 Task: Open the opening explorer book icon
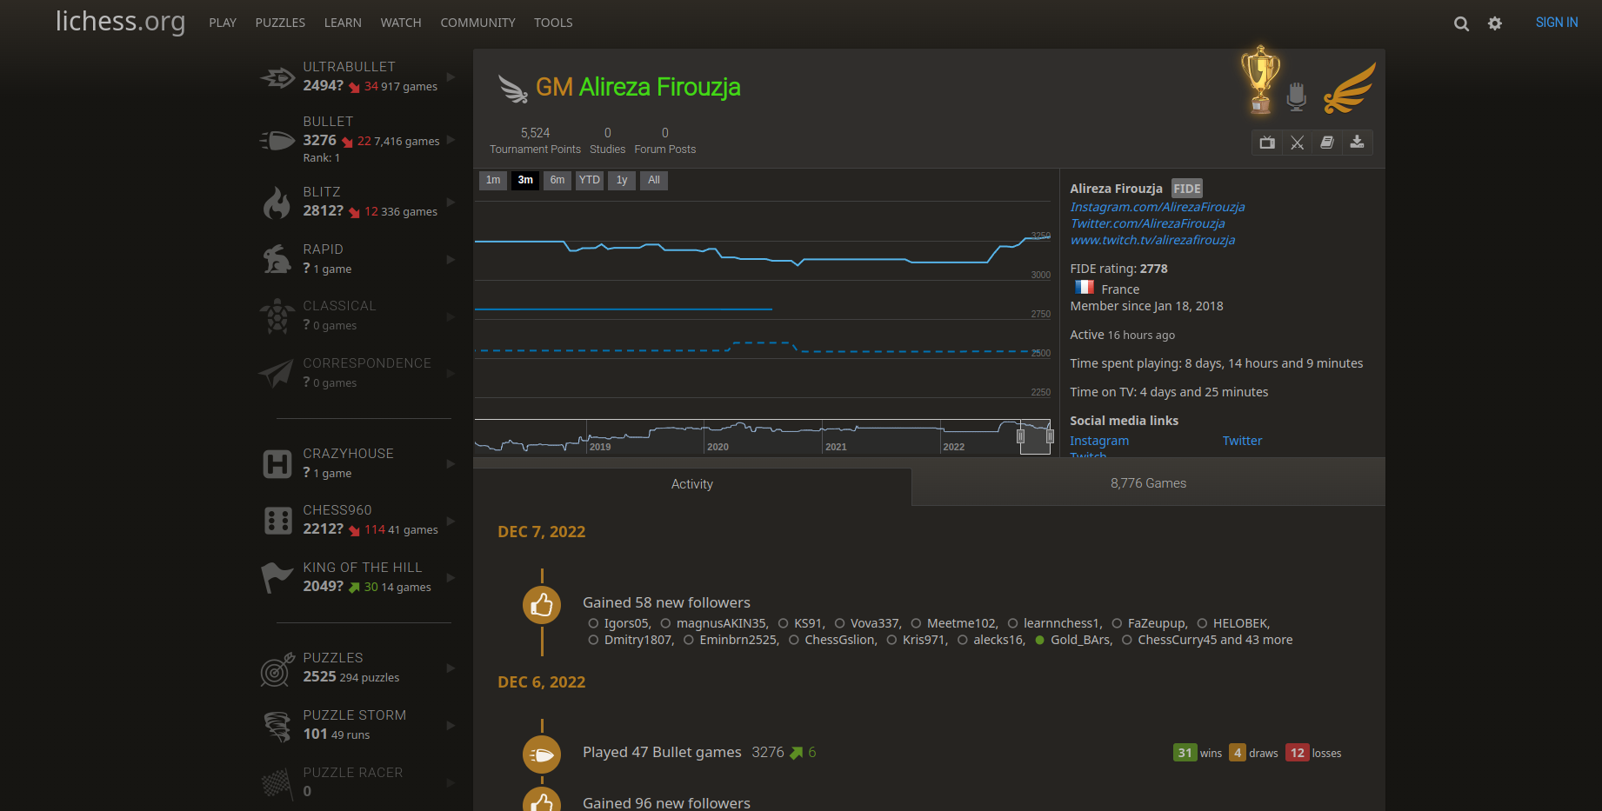1327,143
